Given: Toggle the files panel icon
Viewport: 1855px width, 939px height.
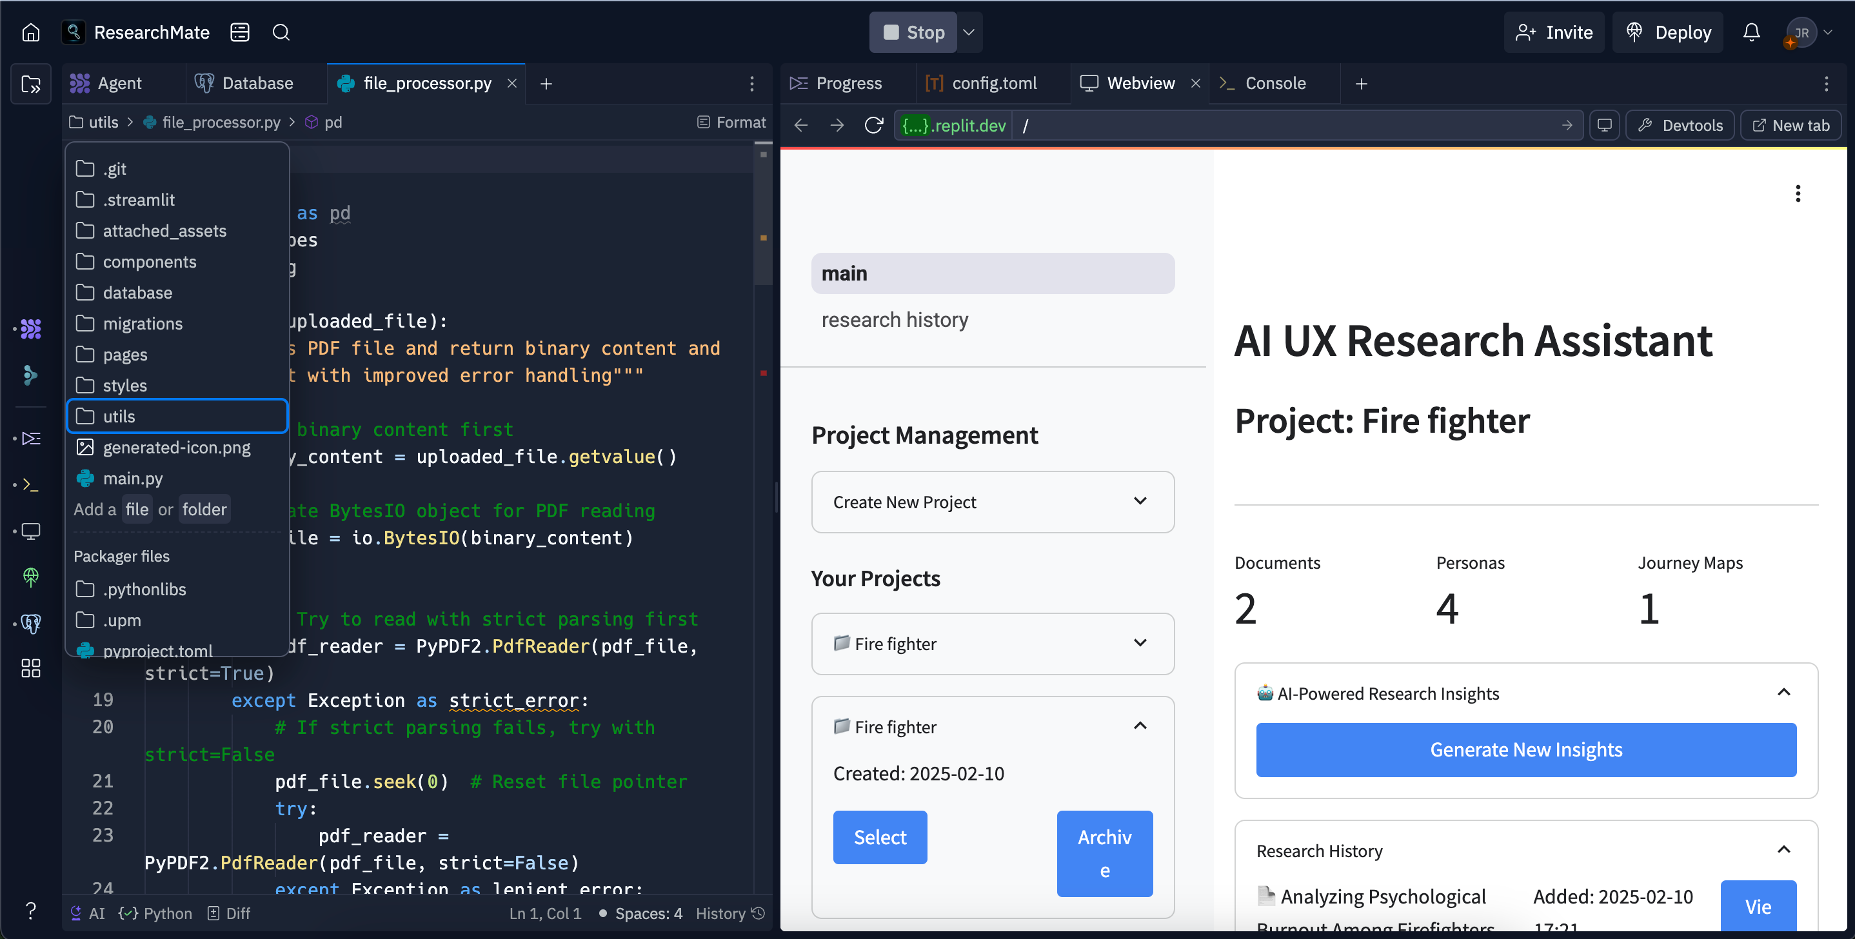Looking at the screenshot, I should click(31, 84).
